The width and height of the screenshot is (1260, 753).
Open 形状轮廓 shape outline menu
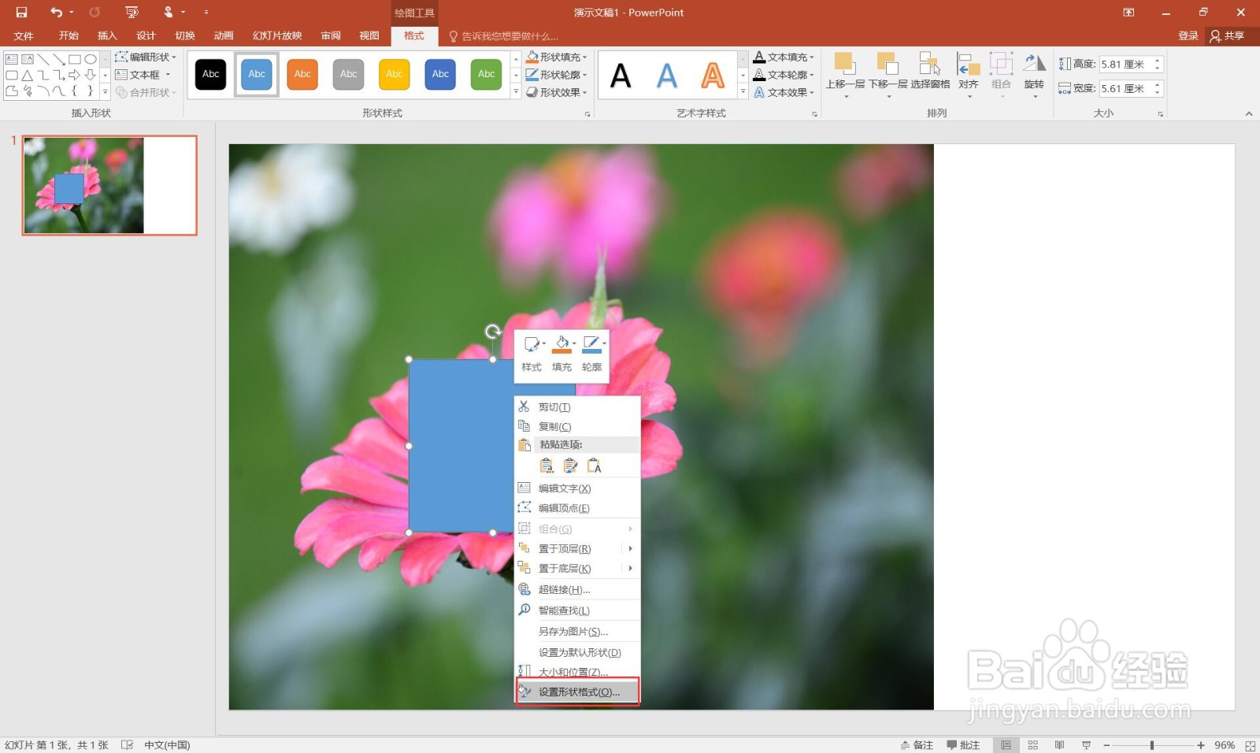[556, 74]
